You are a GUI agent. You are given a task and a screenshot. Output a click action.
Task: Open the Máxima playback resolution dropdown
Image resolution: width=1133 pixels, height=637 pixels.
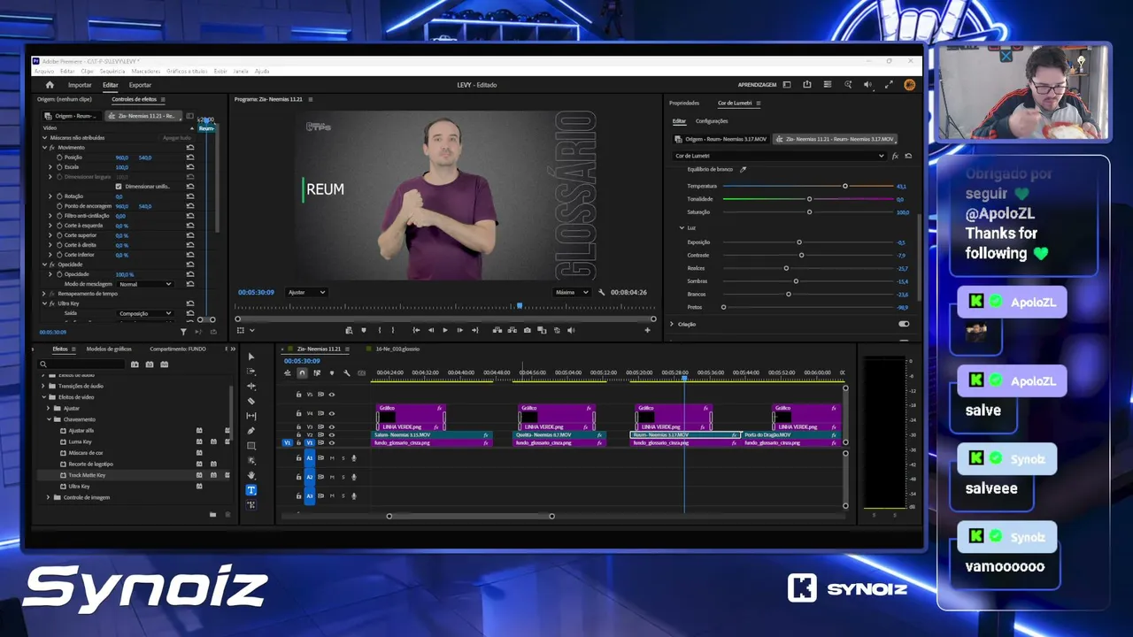[572, 292]
